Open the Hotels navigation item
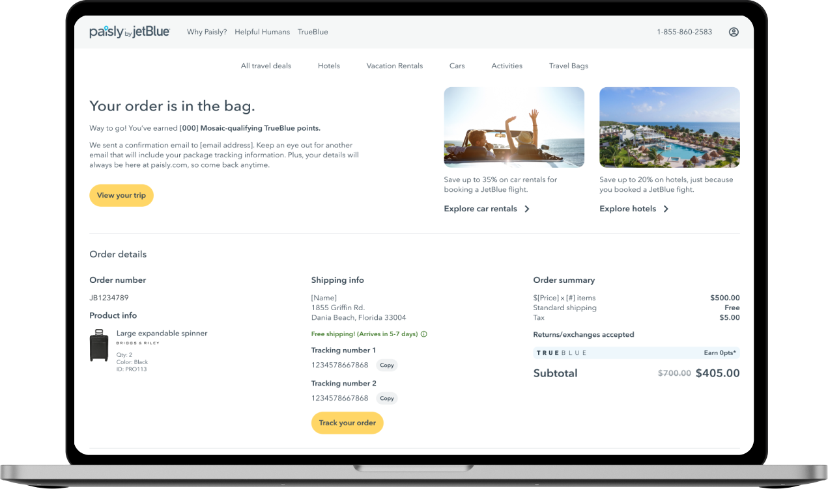The image size is (828, 489). tap(329, 66)
